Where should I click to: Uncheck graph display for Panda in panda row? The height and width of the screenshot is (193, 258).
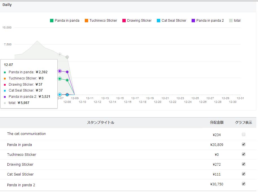pos(244,144)
